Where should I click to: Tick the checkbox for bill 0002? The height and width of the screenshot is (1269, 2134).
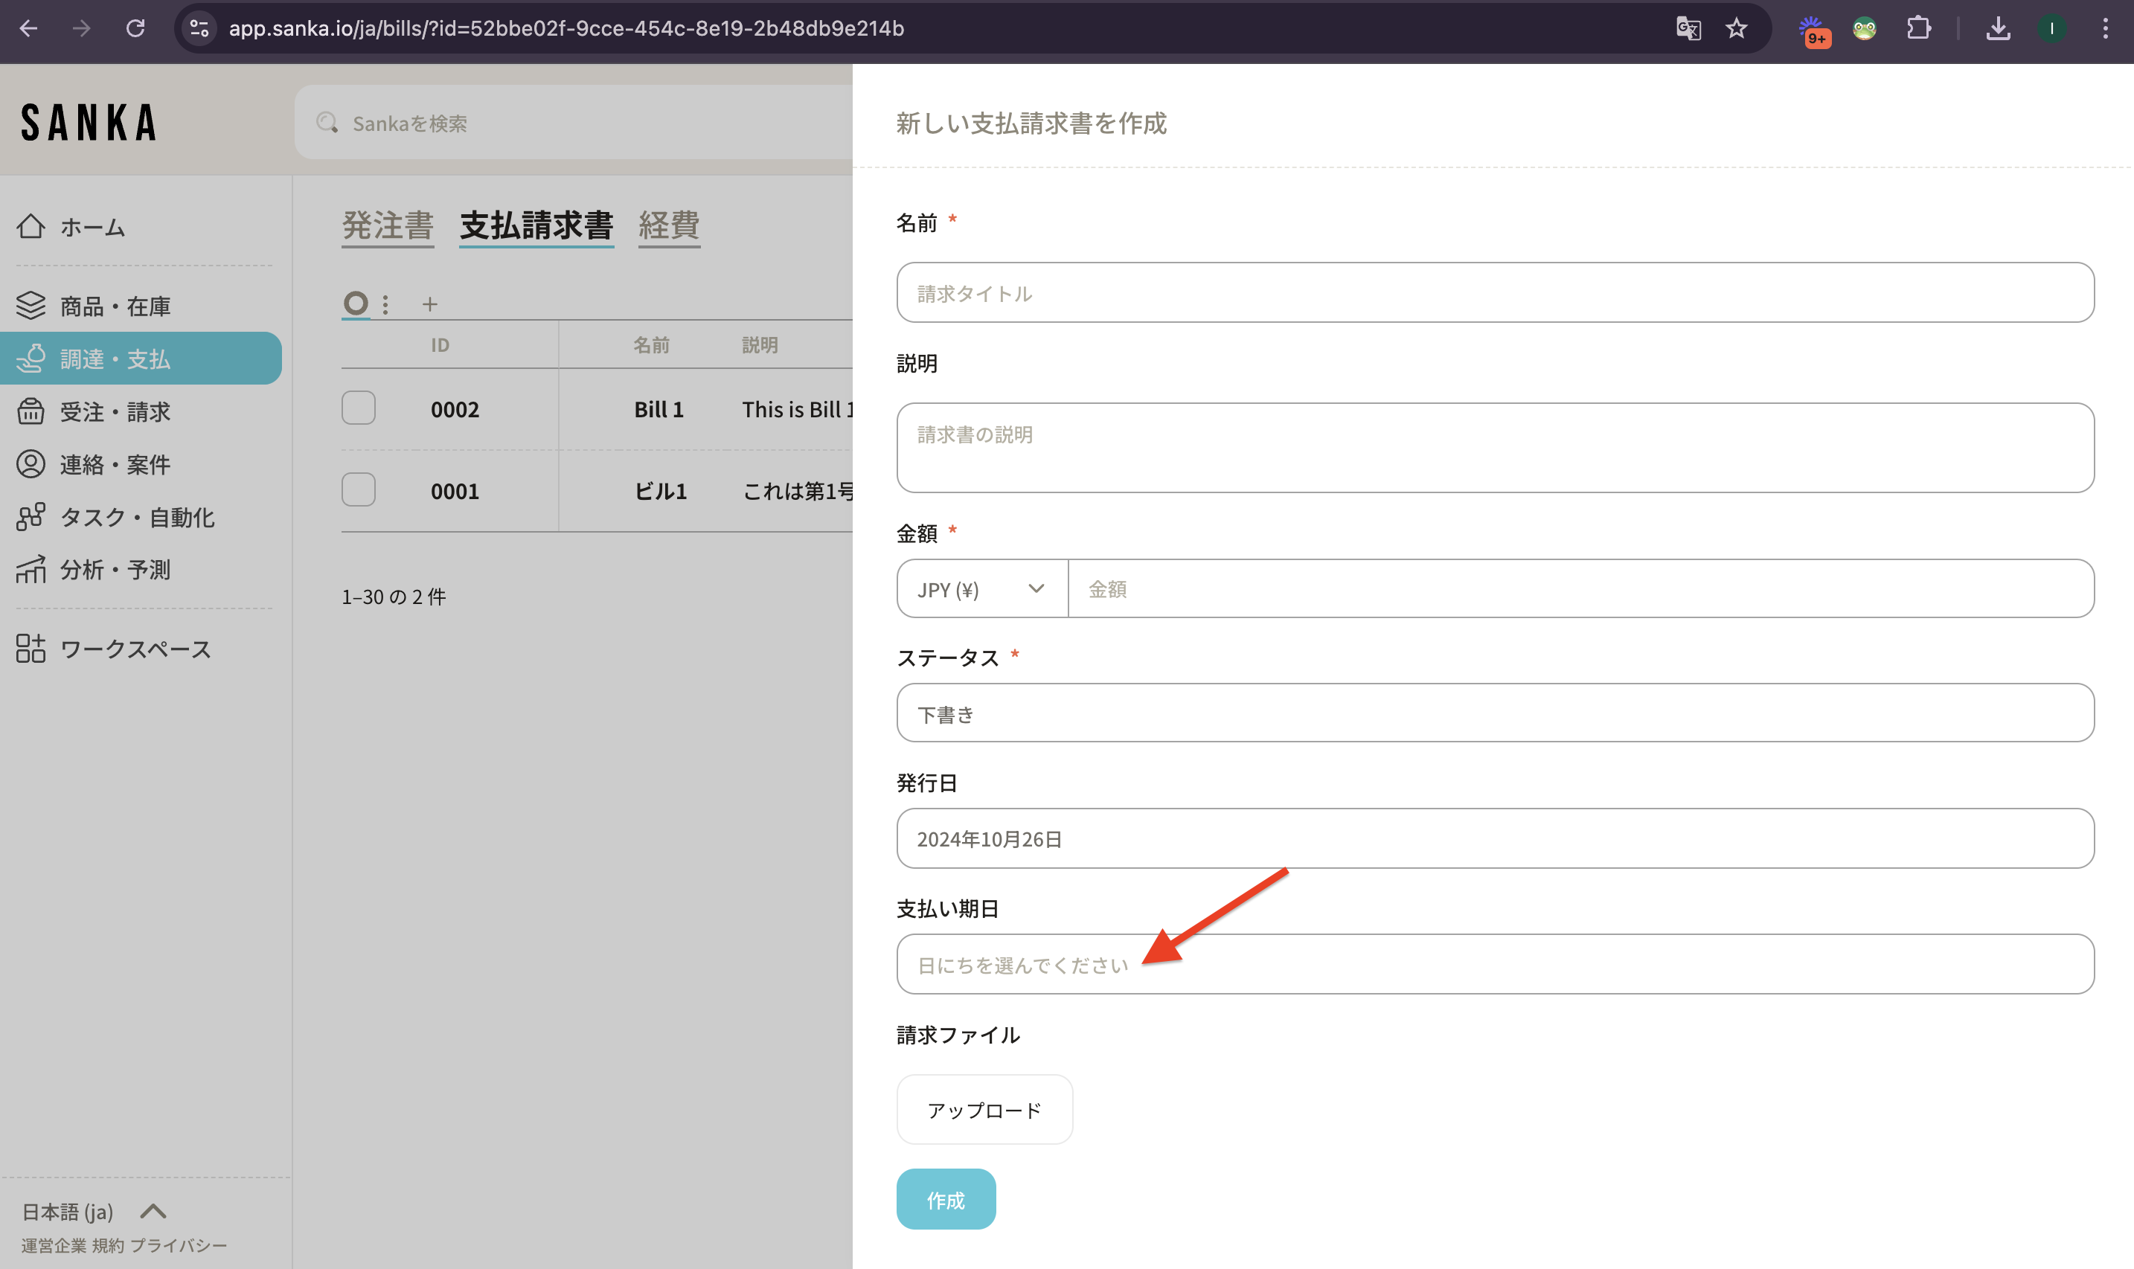[x=359, y=408]
